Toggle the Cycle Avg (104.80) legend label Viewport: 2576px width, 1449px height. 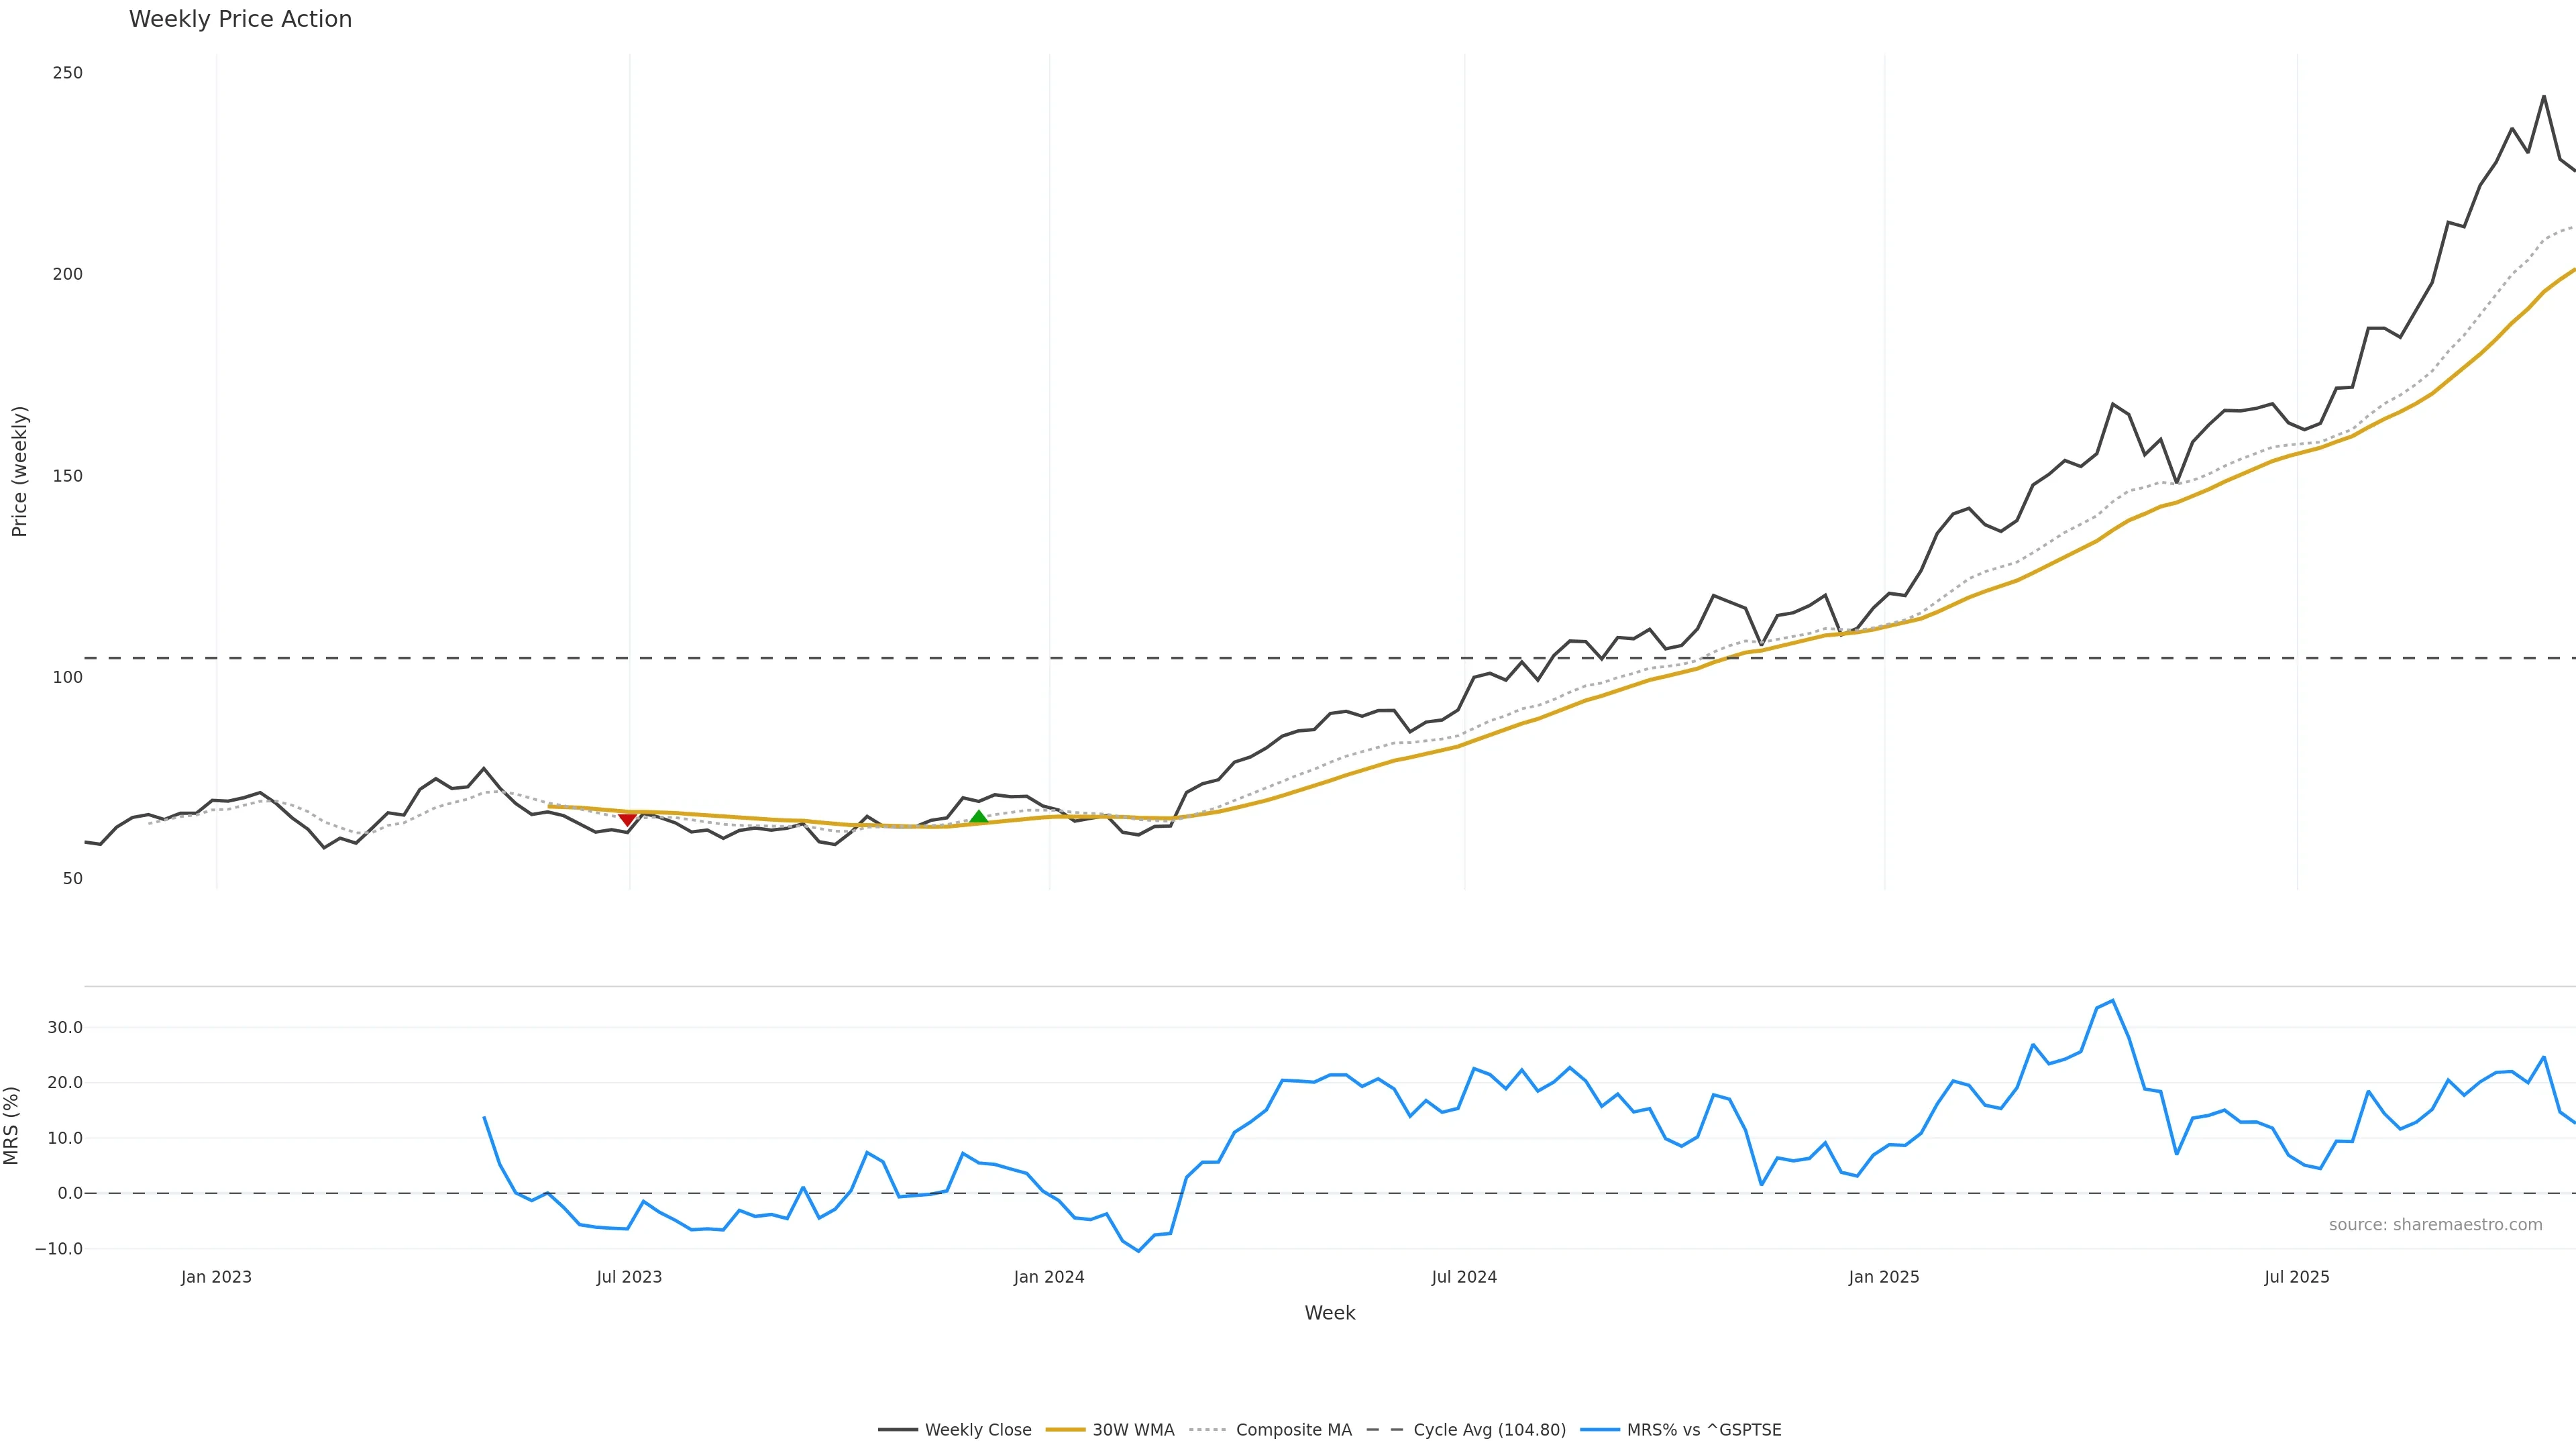[x=1489, y=1430]
